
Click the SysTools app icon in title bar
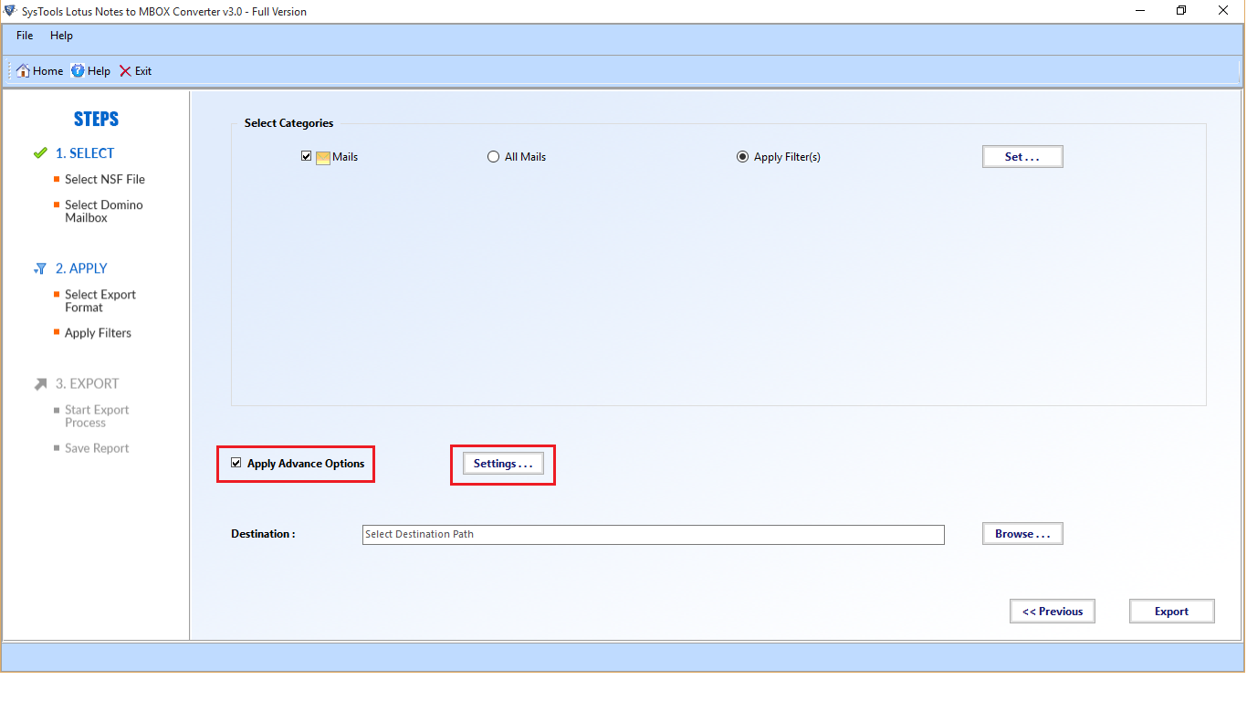(10, 11)
